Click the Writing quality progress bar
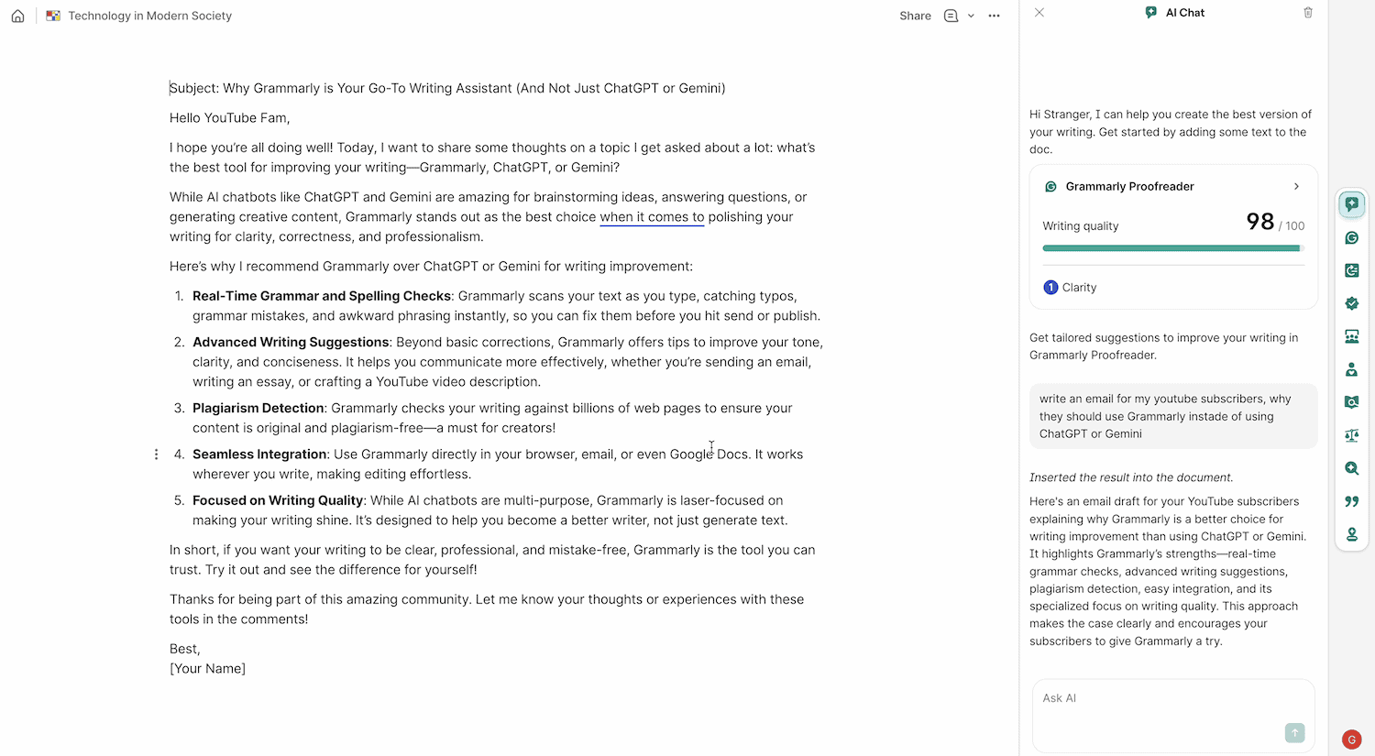Viewport: 1375px width, 756px height. (1172, 247)
